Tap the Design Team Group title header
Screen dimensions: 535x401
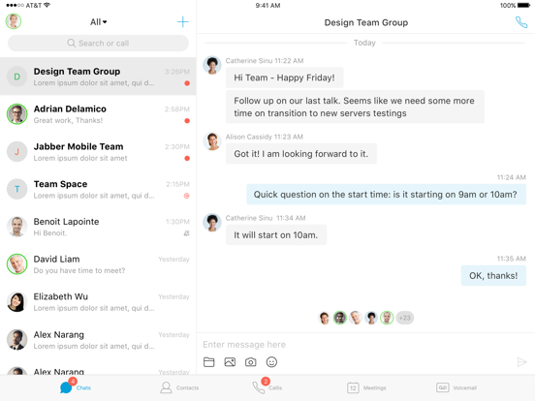click(365, 22)
